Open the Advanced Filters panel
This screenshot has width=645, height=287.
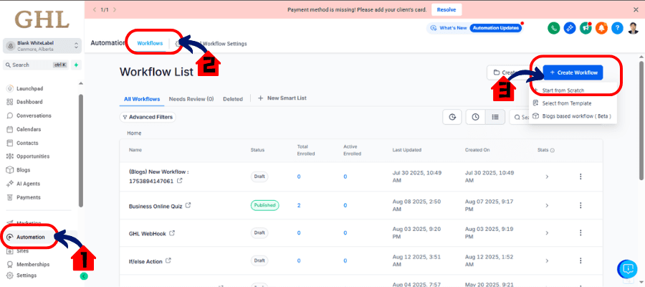coord(148,118)
